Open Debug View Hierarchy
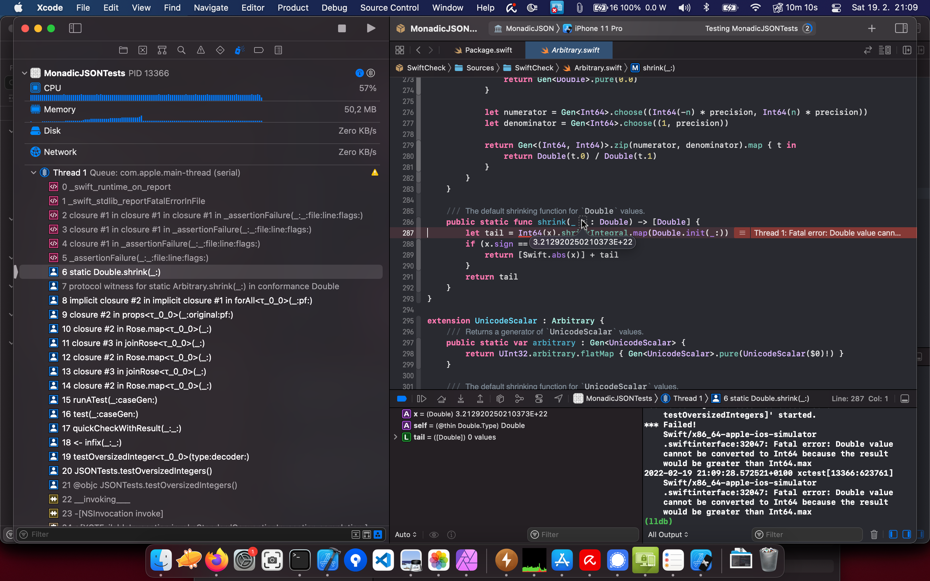 [x=500, y=399]
